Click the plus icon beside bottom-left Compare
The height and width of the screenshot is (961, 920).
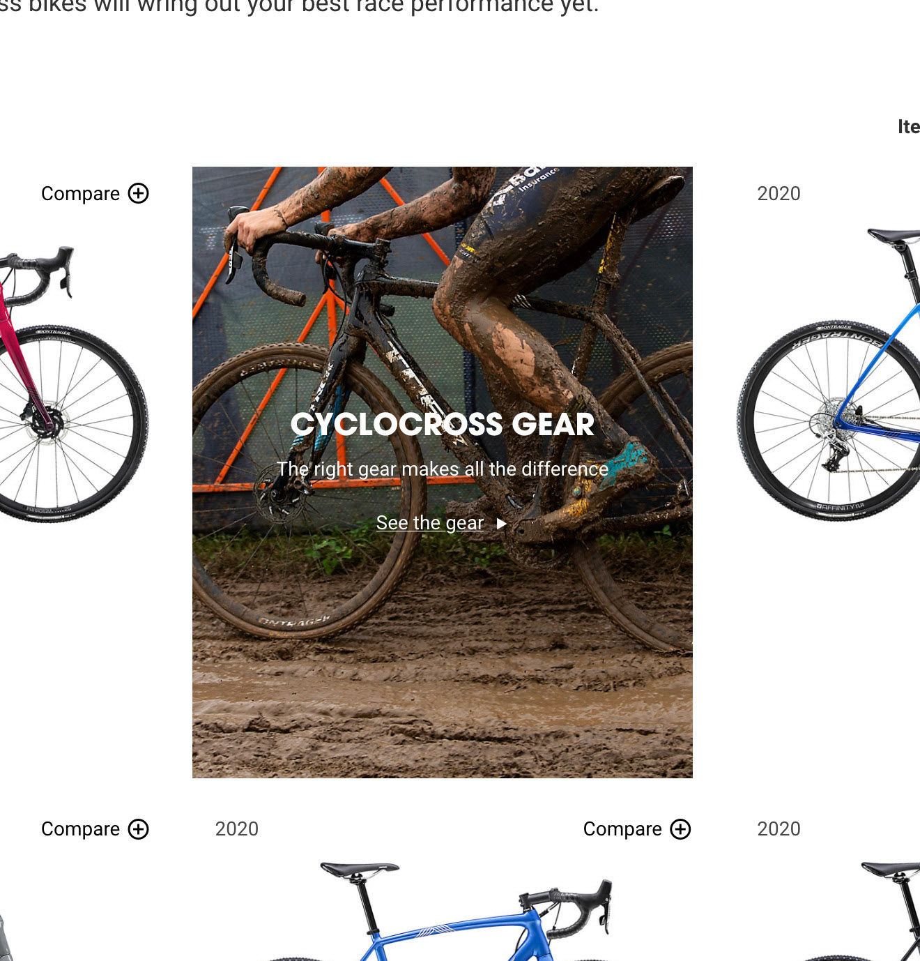click(x=139, y=828)
